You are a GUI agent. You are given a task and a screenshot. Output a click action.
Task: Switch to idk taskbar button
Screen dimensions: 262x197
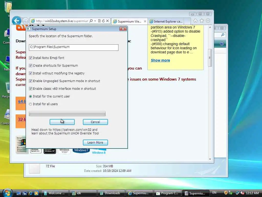coord(83,193)
